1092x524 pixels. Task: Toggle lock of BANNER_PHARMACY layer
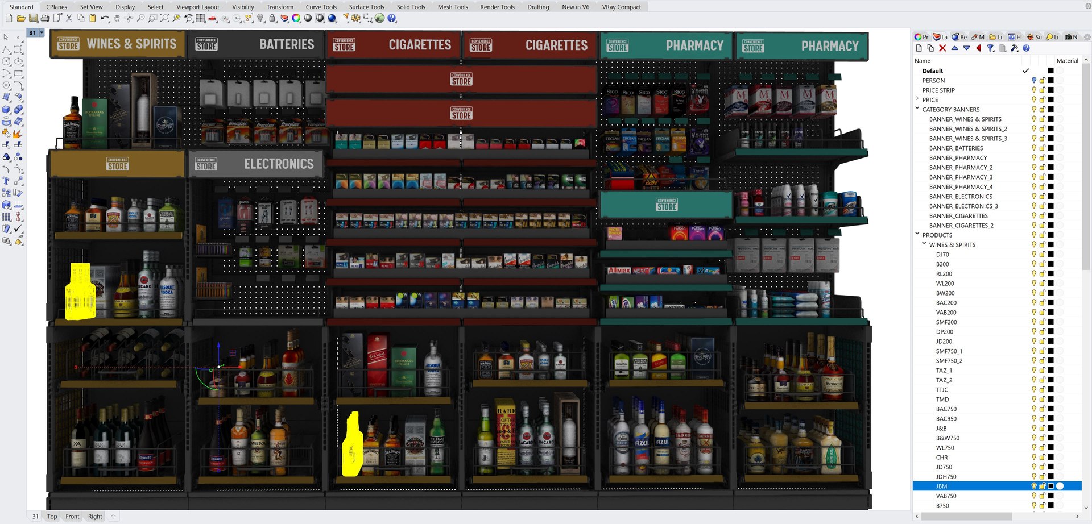pos(1043,158)
